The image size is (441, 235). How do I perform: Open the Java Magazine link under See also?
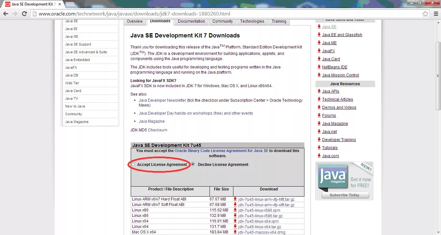[x=152, y=121]
